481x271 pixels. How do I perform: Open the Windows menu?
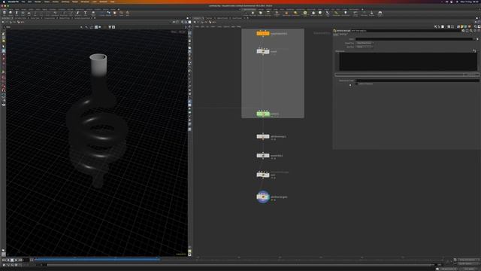click(85, 2)
